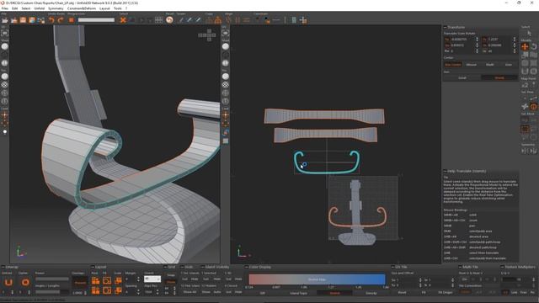
Task: Click the orange Unfold U icon
Action: 8,283
